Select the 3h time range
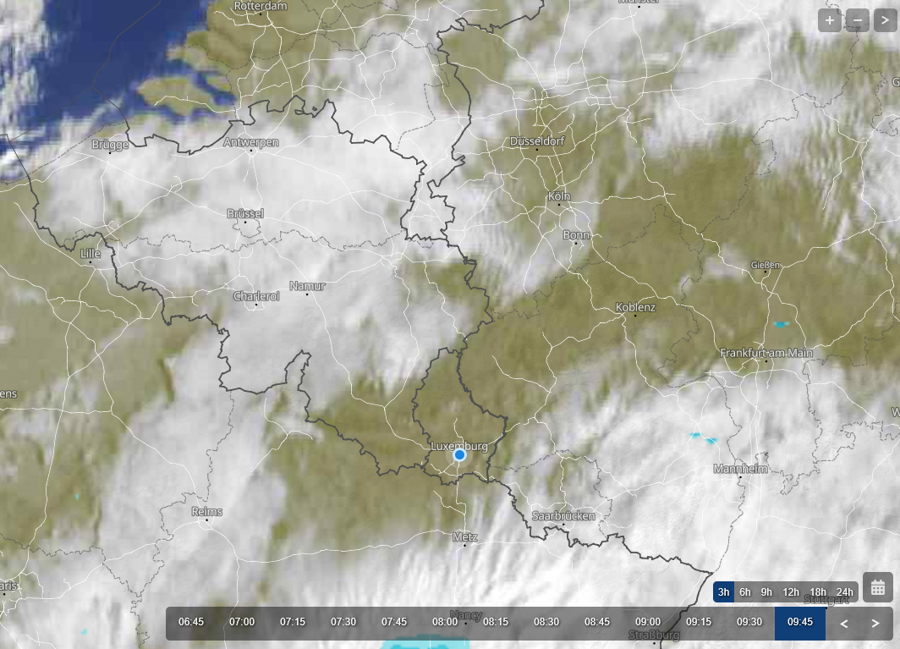 point(724,592)
